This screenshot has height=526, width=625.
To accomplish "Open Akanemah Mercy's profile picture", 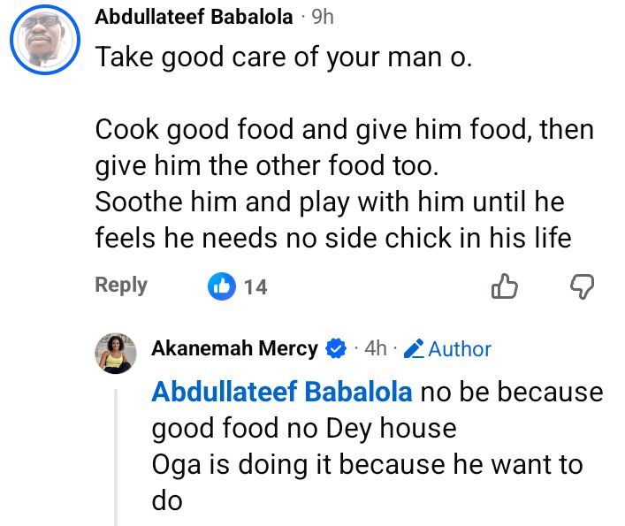I will click(115, 353).
